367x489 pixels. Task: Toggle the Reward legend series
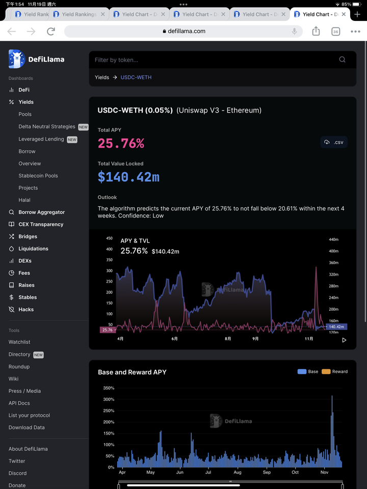pyautogui.click(x=334, y=371)
